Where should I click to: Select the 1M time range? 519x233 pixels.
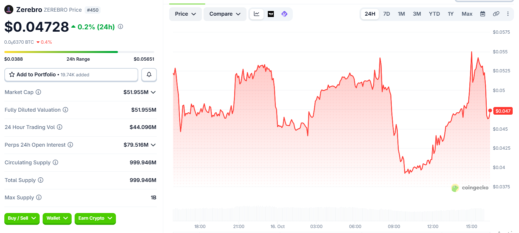(x=401, y=14)
